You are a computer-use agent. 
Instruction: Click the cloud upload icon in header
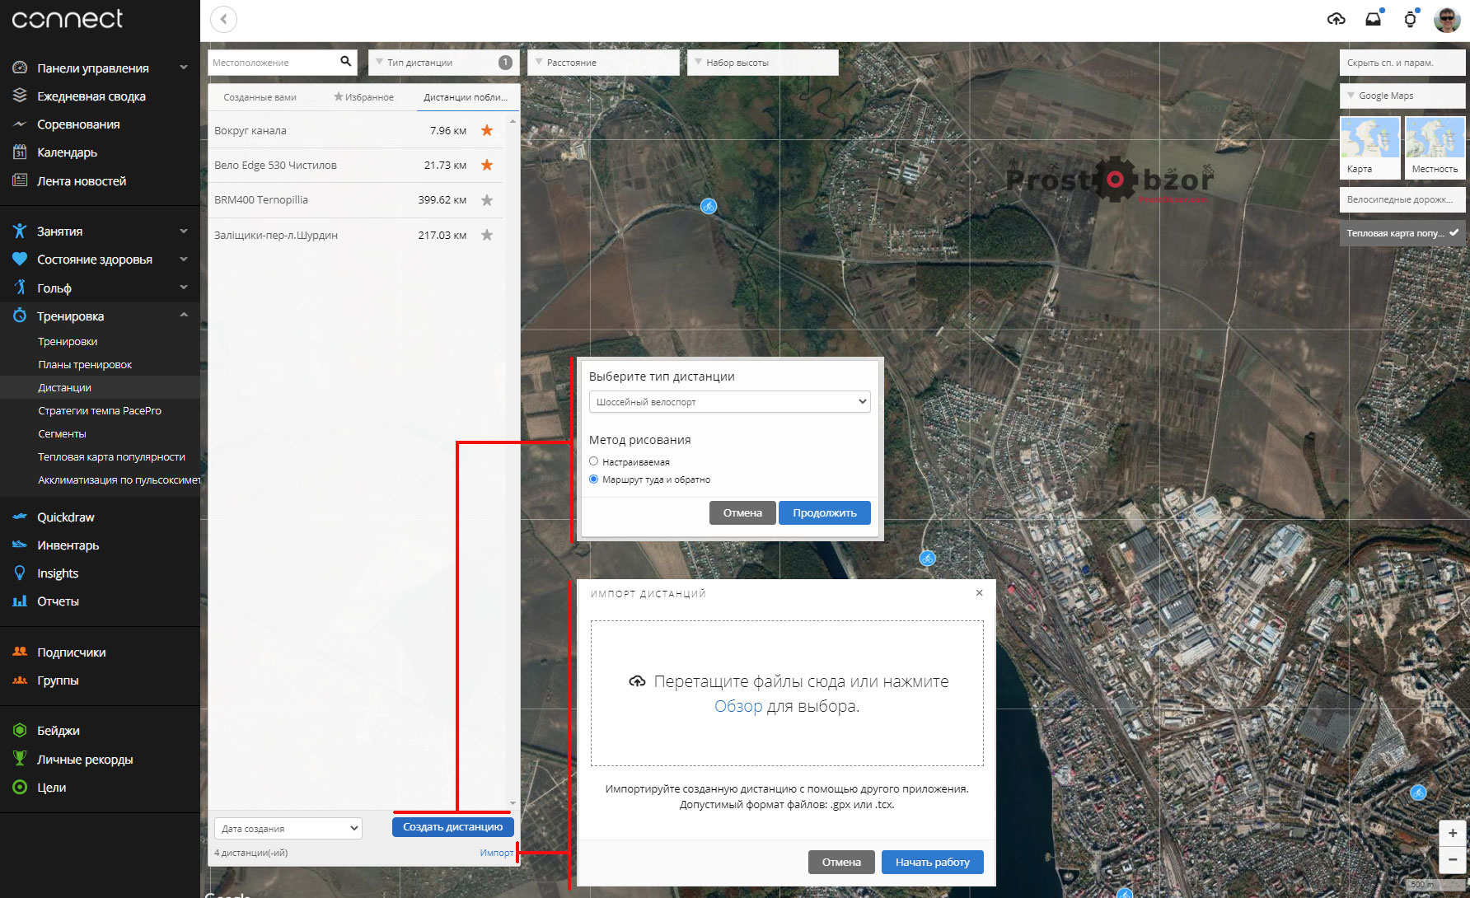coord(1336,19)
